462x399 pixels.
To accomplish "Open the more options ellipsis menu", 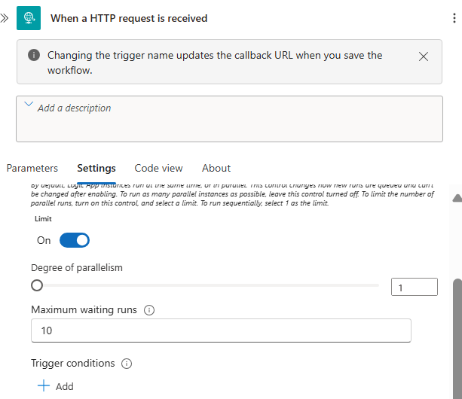I will pos(454,18).
